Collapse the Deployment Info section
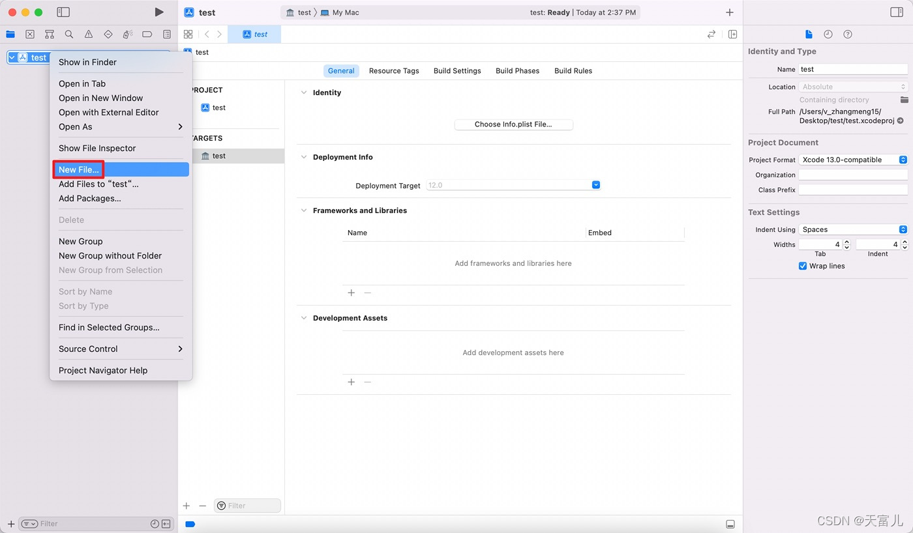The image size is (913, 533). 303,157
